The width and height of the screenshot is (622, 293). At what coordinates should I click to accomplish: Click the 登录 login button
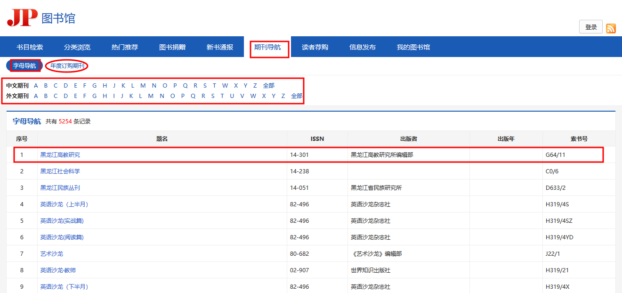(591, 27)
